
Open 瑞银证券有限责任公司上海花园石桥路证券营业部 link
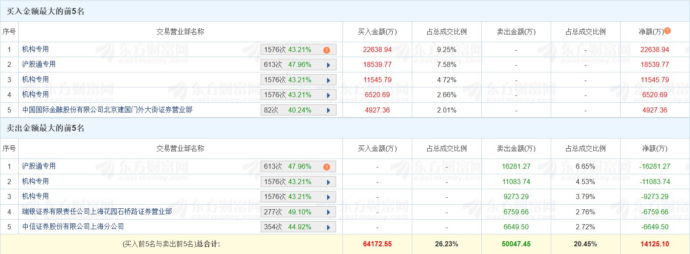point(97,212)
